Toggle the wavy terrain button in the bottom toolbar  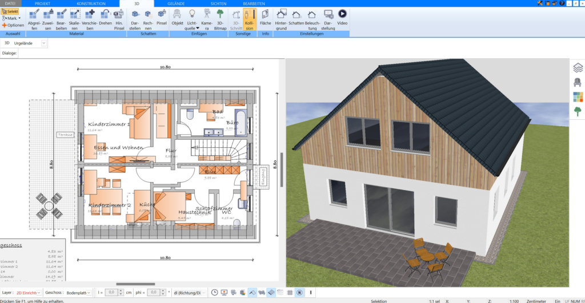click(x=262, y=293)
